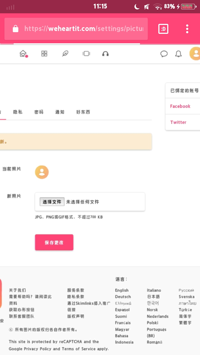Click the Twitter linked account link

pos(178,122)
